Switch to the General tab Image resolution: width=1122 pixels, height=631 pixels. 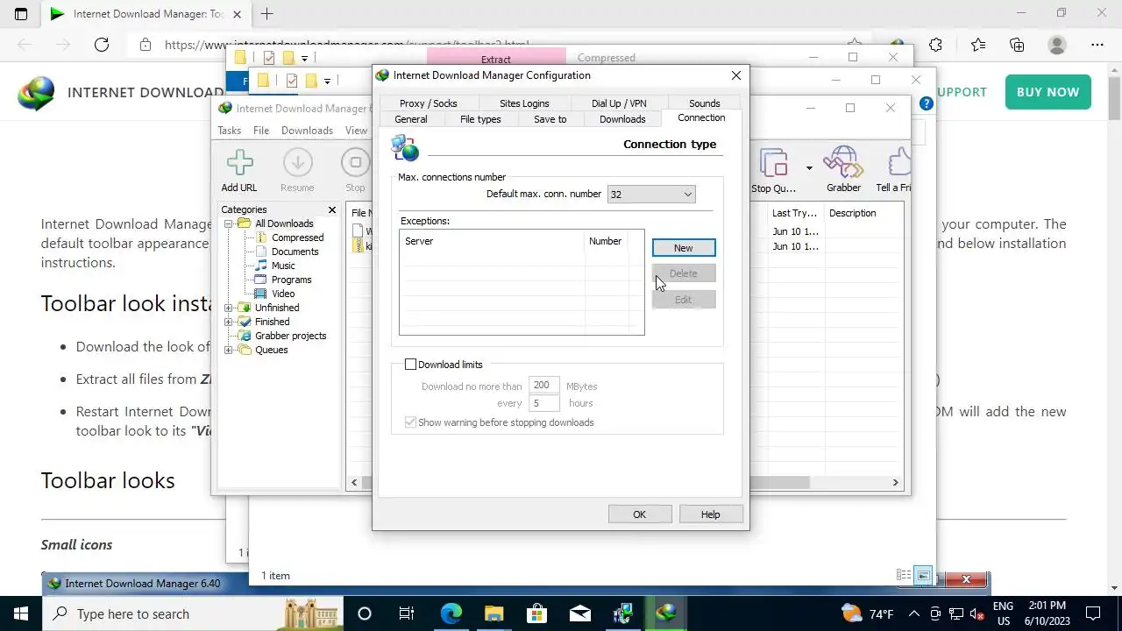pyautogui.click(x=411, y=119)
